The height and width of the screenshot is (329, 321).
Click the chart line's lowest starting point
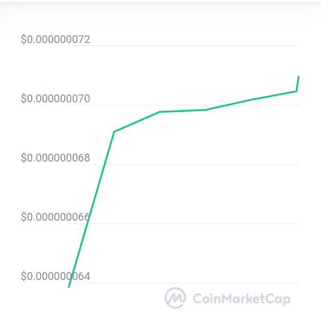tap(69, 287)
